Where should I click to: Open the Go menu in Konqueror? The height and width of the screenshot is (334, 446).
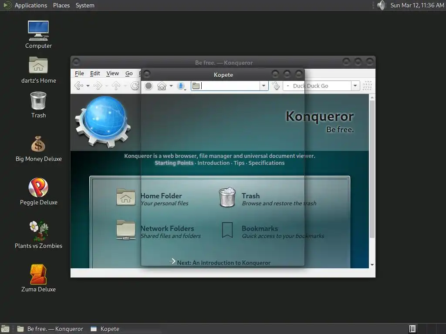pyautogui.click(x=129, y=73)
